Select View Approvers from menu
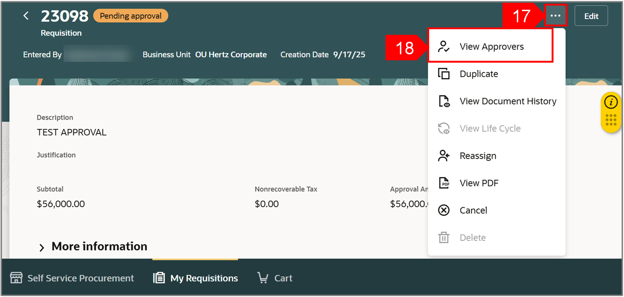The image size is (624, 297). 491,46
